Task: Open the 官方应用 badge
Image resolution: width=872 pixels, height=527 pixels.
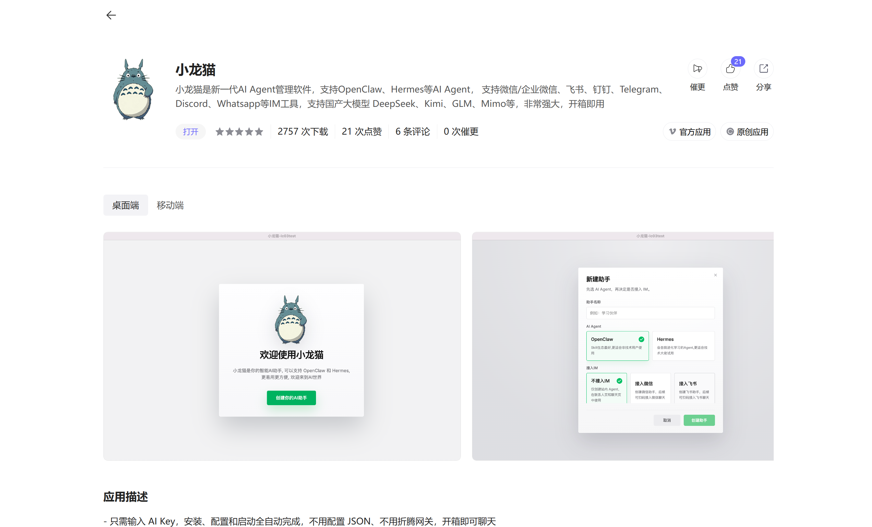Action: tap(689, 131)
